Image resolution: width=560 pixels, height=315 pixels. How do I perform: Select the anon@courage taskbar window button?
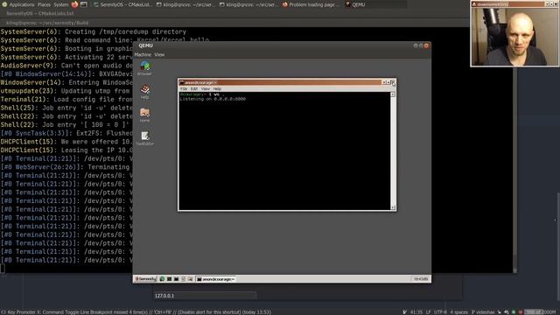[216, 279]
